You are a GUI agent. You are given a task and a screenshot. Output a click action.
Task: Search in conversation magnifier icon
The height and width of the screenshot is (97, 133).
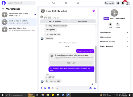coord(118,24)
